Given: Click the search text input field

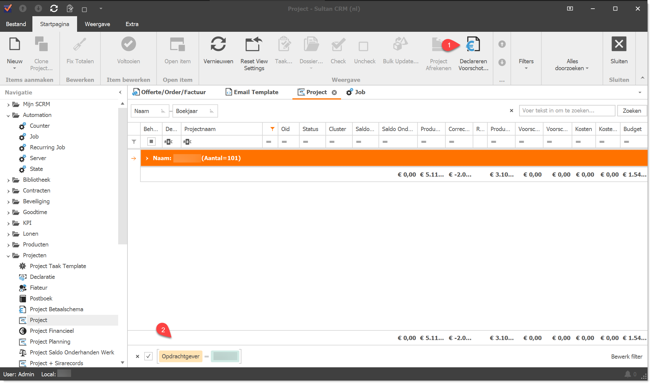Looking at the screenshot, I should click(x=567, y=111).
